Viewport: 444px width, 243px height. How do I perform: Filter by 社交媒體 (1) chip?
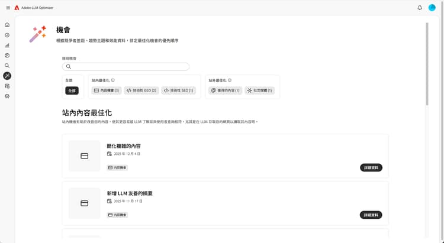pyautogui.click(x=260, y=90)
